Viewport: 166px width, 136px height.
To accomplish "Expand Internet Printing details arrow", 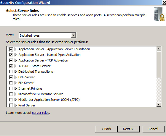I will (15, 88).
